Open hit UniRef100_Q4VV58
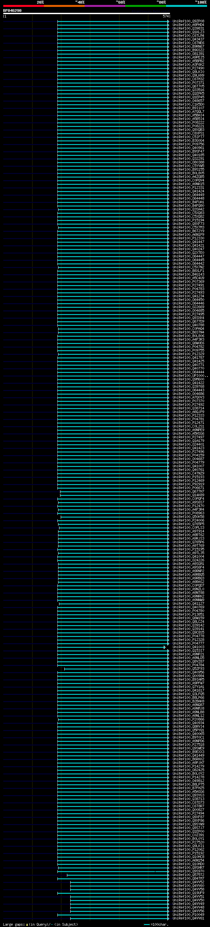Viewport: 210px width, 927px height. click(188, 889)
